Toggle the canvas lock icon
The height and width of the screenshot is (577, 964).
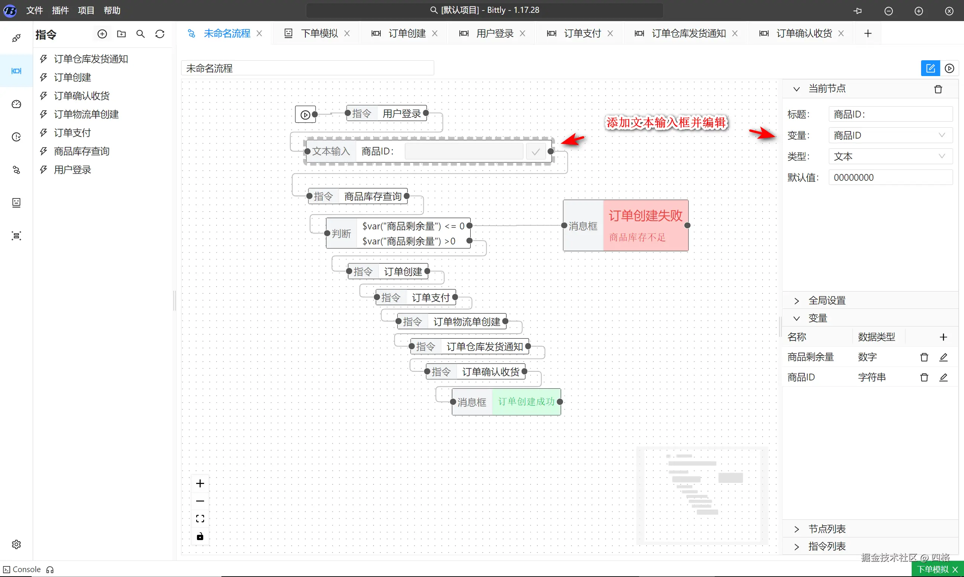point(200,537)
